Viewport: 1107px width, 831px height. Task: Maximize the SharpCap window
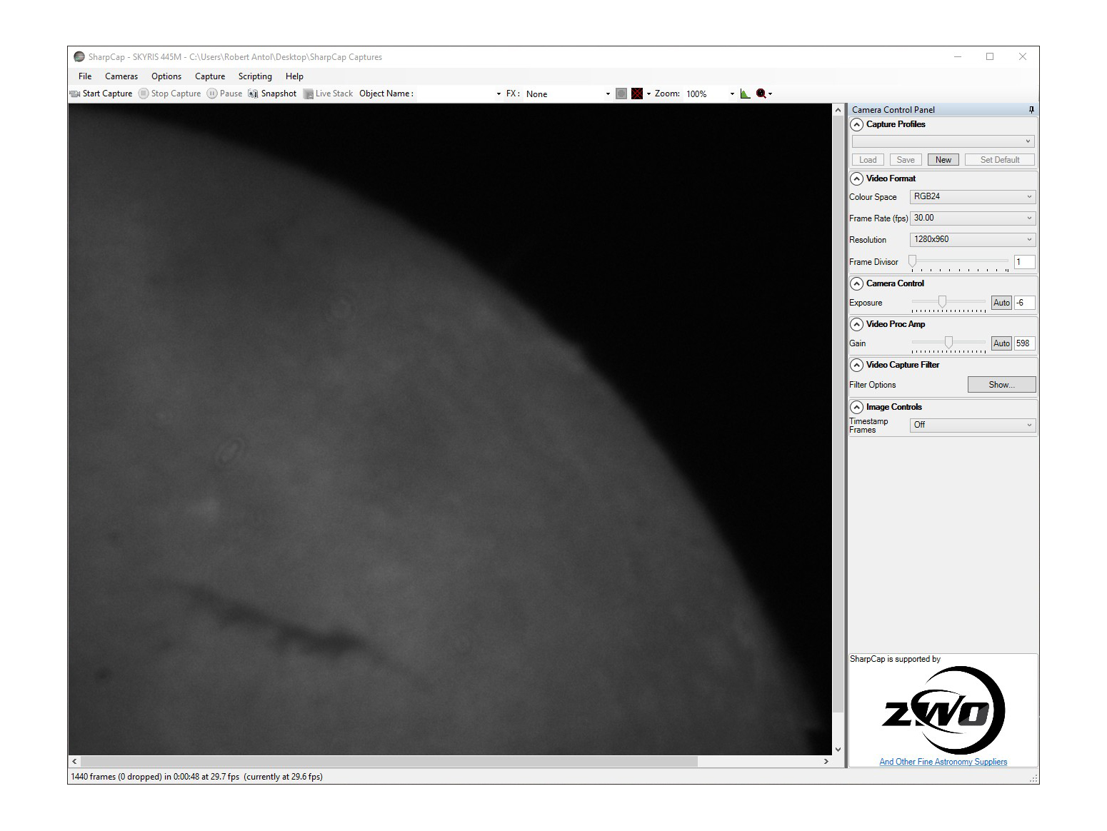tap(990, 57)
